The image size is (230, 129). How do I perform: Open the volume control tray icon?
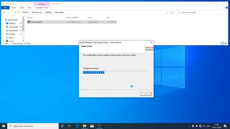tap(204, 126)
